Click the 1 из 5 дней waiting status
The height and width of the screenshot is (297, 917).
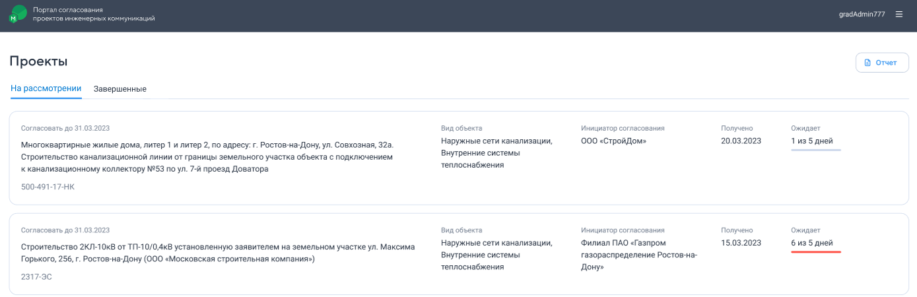[x=811, y=141]
